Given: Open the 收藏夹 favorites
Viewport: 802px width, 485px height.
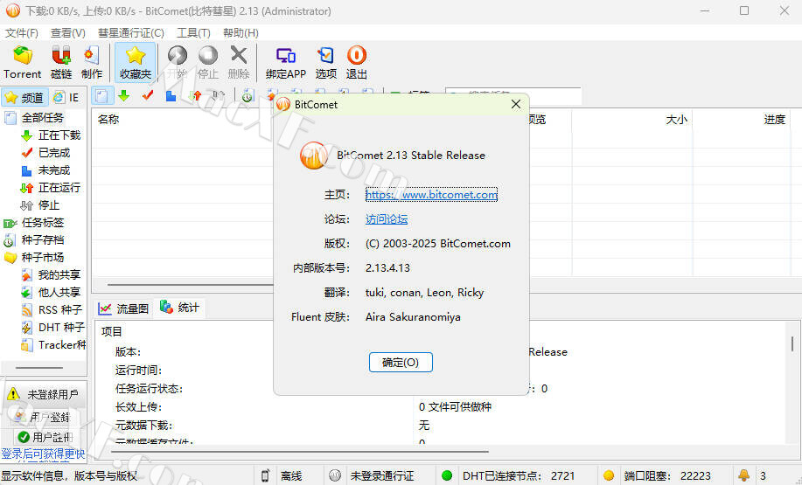Looking at the screenshot, I should [x=135, y=62].
